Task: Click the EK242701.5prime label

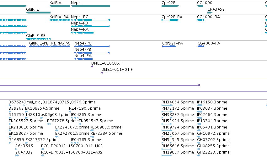Action: [x=72, y=133]
